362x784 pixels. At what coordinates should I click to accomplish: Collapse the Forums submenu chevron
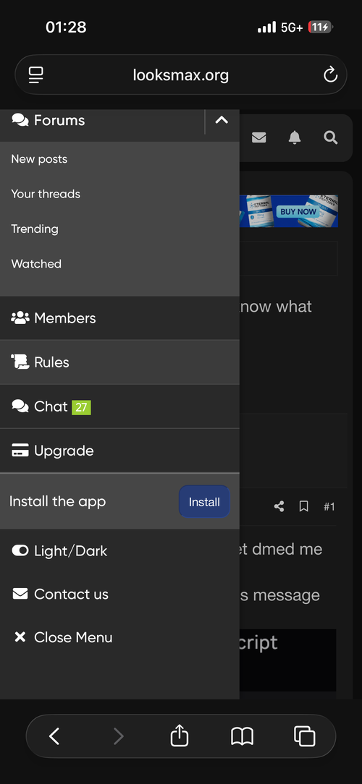222,120
